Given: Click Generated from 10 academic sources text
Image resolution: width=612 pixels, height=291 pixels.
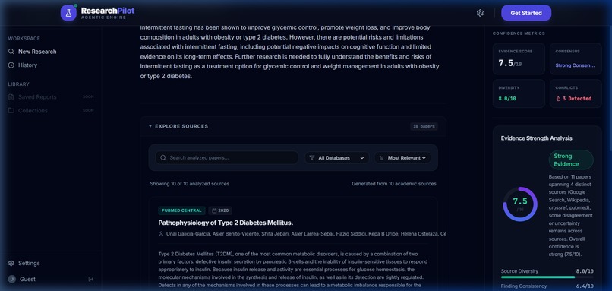Looking at the screenshot, I should point(394,184).
